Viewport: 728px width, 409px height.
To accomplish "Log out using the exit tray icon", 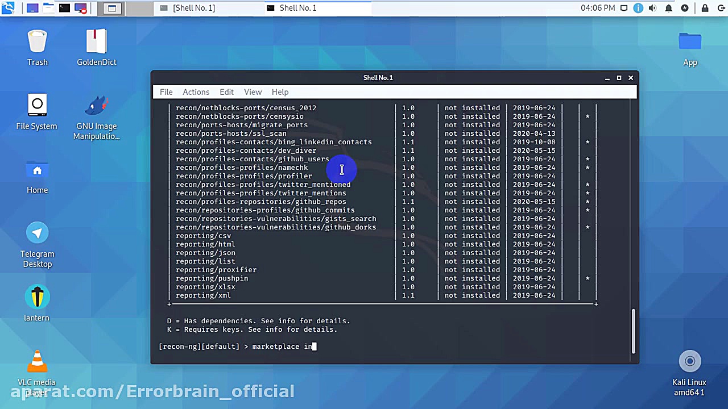I will (x=722, y=8).
